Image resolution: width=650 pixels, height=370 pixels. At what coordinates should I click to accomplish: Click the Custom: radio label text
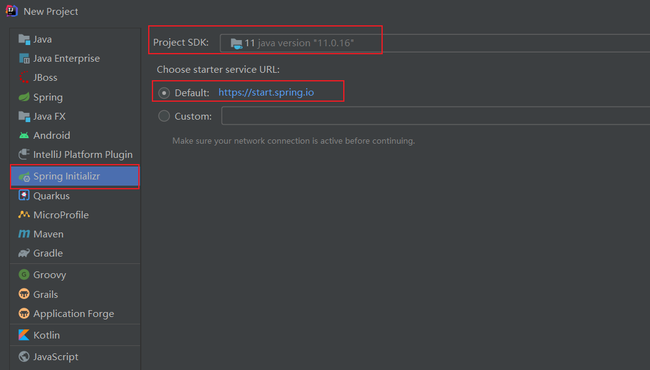[193, 117]
